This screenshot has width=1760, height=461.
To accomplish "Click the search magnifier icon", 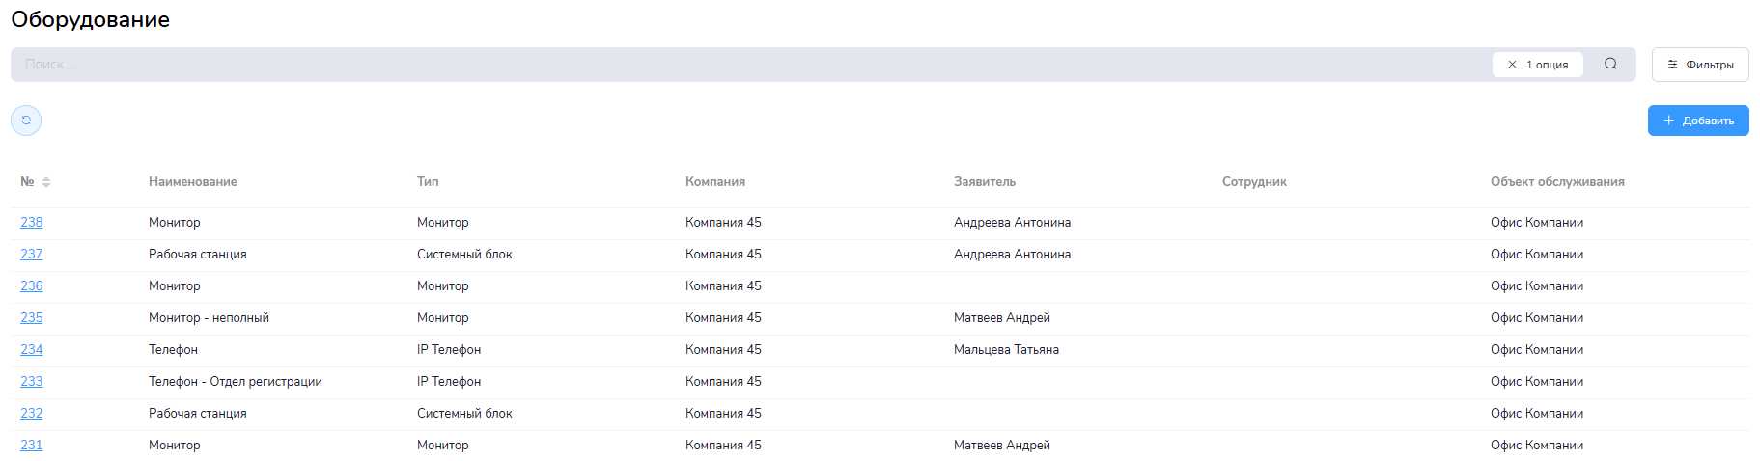I will tap(1610, 64).
